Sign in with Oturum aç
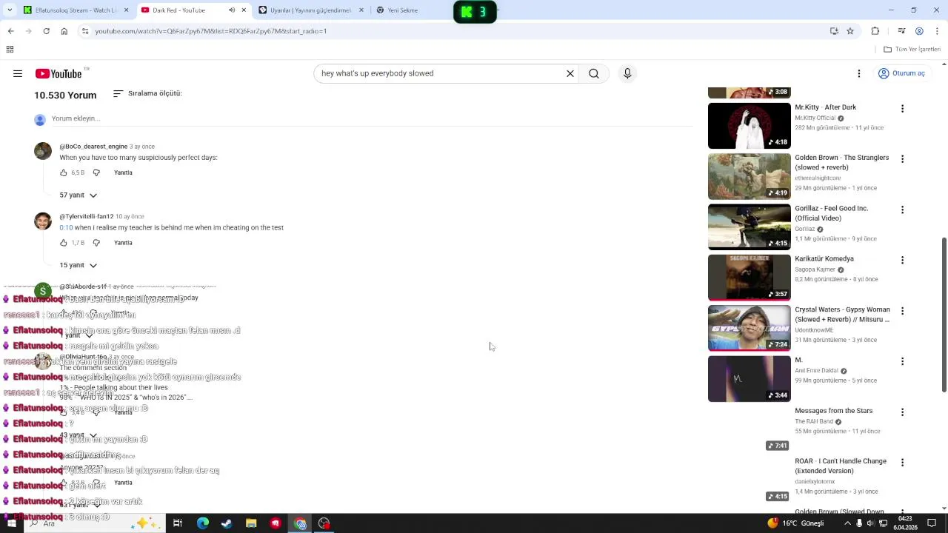Screen dimensions: 948x533 pos(901,73)
